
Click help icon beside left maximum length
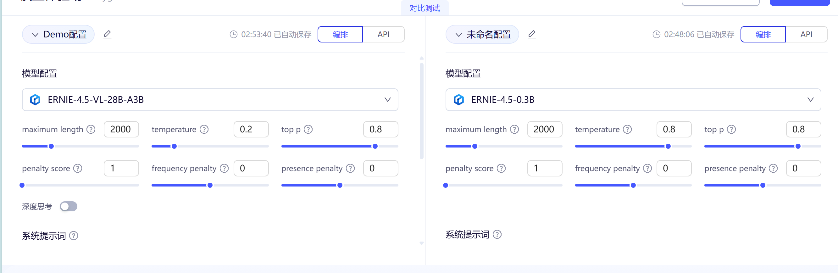point(91,130)
